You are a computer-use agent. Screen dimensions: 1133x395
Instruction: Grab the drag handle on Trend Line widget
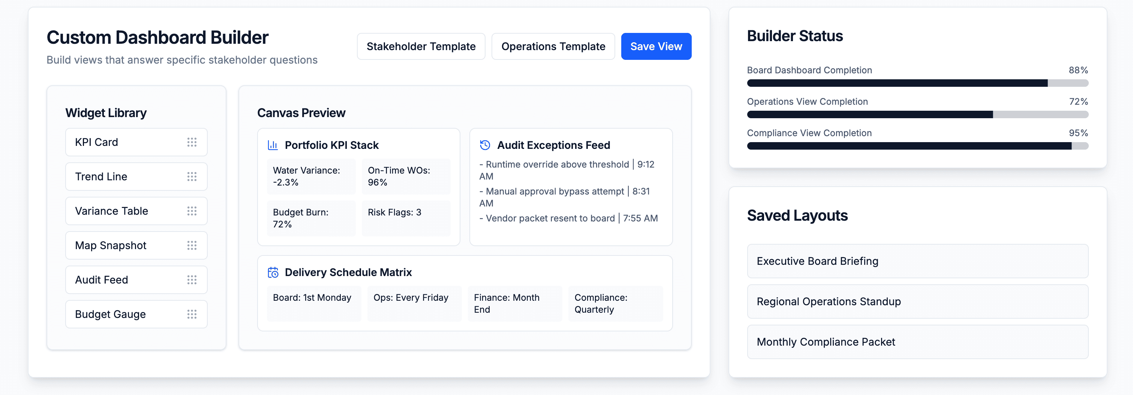tap(192, 177)
